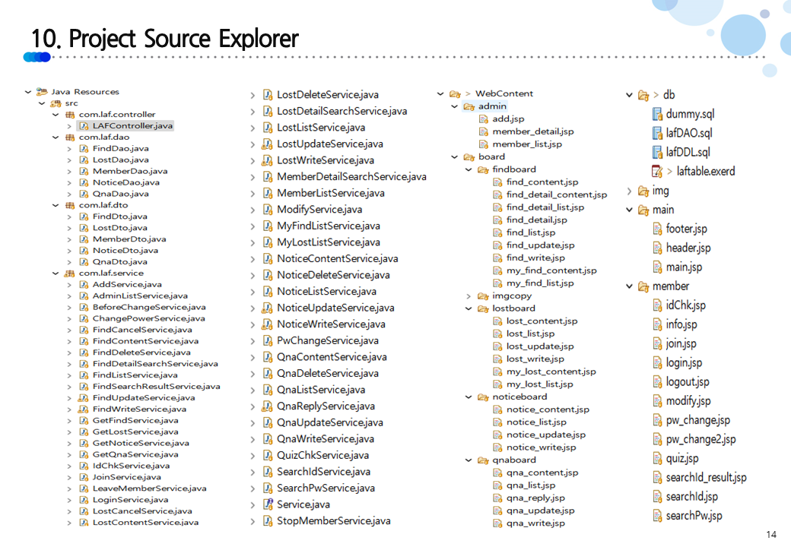The width and height of the screenshot is (791, 547).
Task: Select pw_change2.jsp file
Action: 700,440
